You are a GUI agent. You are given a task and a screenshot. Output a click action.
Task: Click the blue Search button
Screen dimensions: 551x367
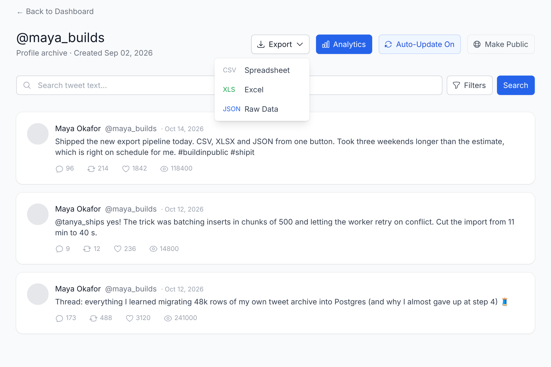516,85
